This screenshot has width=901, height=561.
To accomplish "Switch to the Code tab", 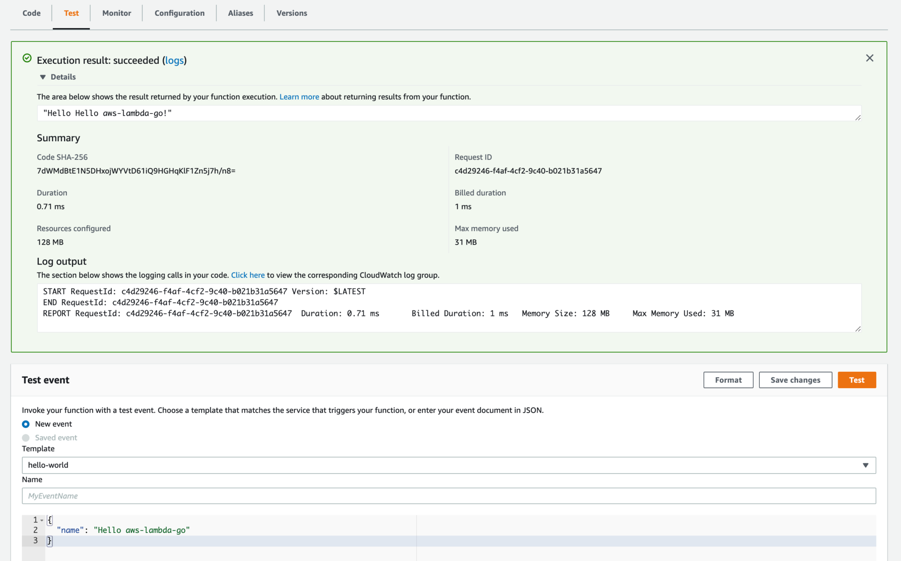I will pos(31,13).
